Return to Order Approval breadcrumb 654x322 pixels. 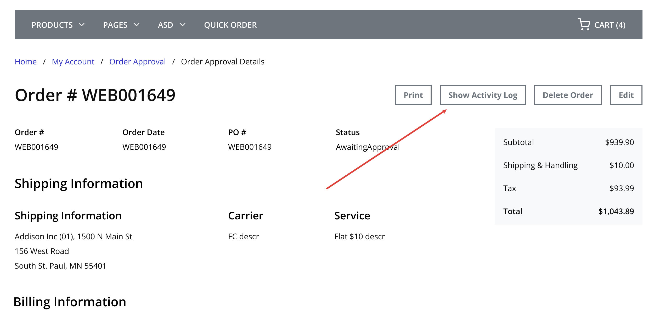pos(137,62)
